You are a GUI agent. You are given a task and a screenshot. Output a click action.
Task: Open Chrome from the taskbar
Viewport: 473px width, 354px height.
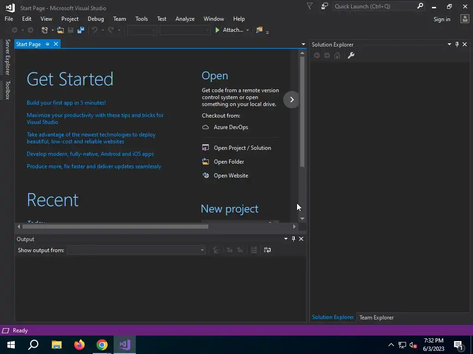(102, 345)
